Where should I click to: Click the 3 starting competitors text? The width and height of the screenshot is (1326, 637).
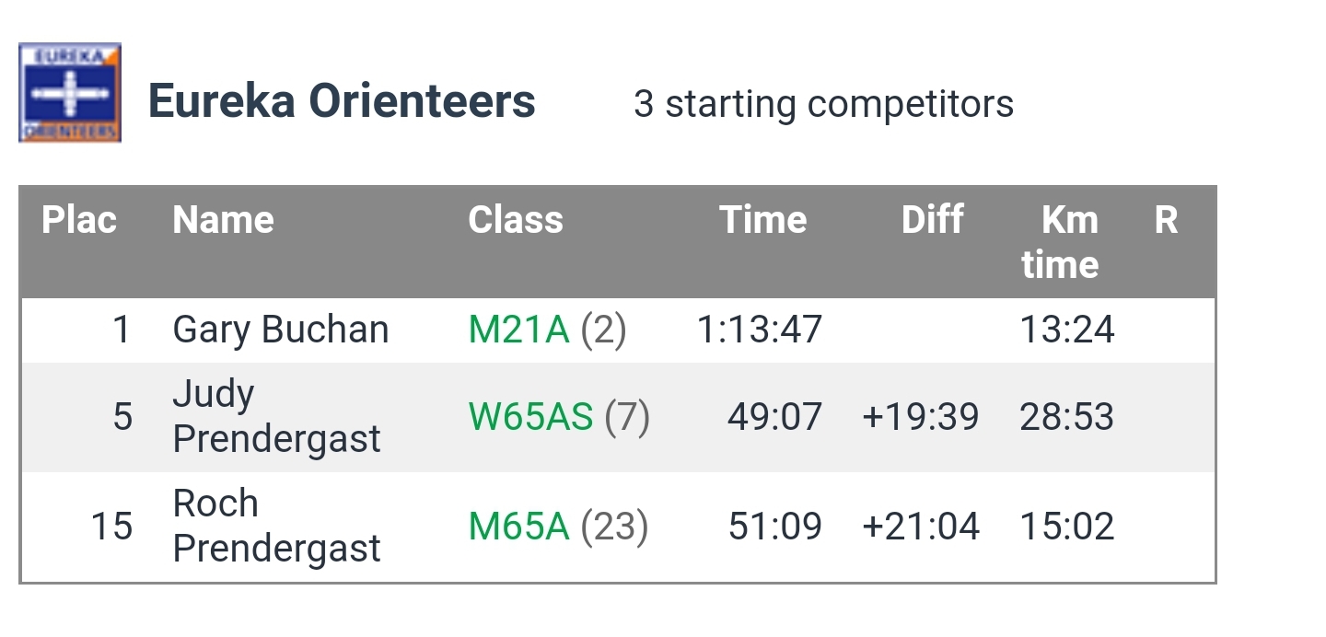coord(823,104)
